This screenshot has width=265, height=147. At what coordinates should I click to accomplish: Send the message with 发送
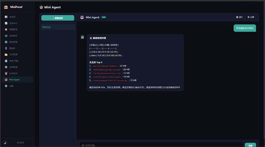click(x=250, y=145)
